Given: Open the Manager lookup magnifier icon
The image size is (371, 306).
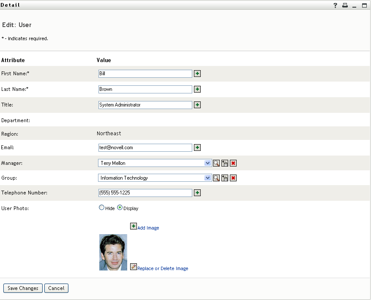Looking at the screenshot, I should point(216,163).
